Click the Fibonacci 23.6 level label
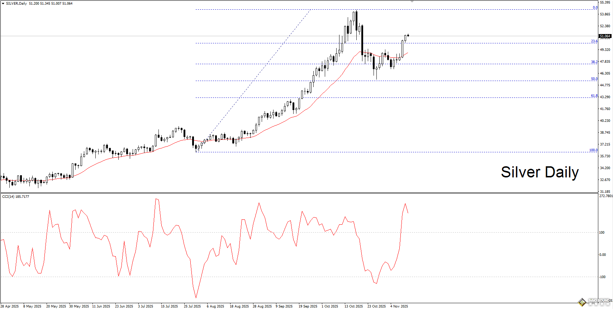Image resolution: width=613 pixels, height=310 pixels. point(594,41)
